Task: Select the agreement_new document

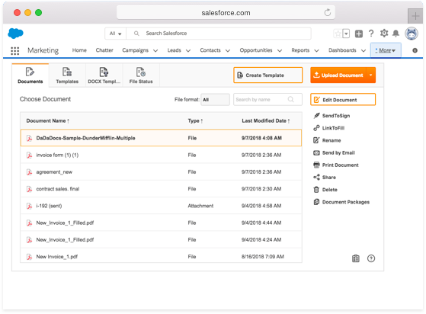Action: (161, 172)
